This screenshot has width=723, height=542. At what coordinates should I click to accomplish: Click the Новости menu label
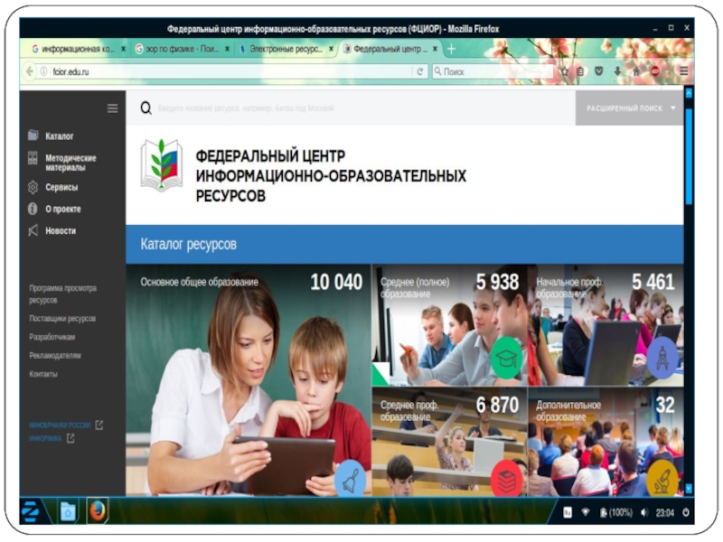point(61,231)
